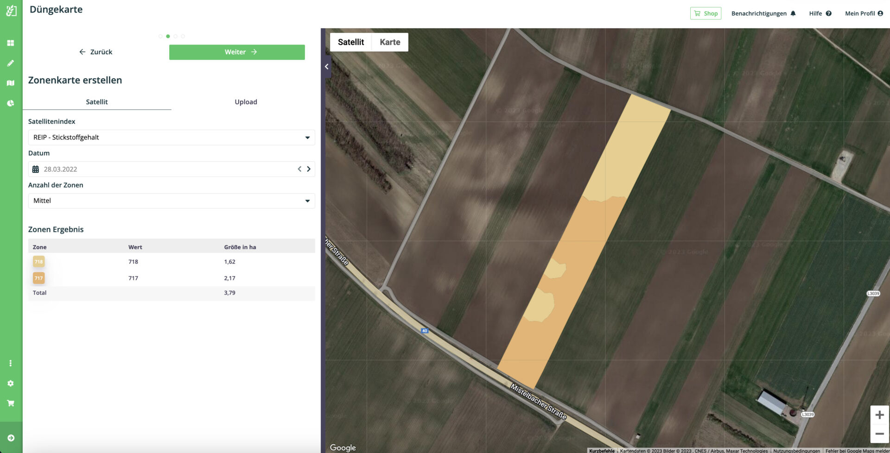Viewport: 890px width, 453px height.
Task: Open the shopping cart sidebar icon
Action: click(x=11, y=403)
